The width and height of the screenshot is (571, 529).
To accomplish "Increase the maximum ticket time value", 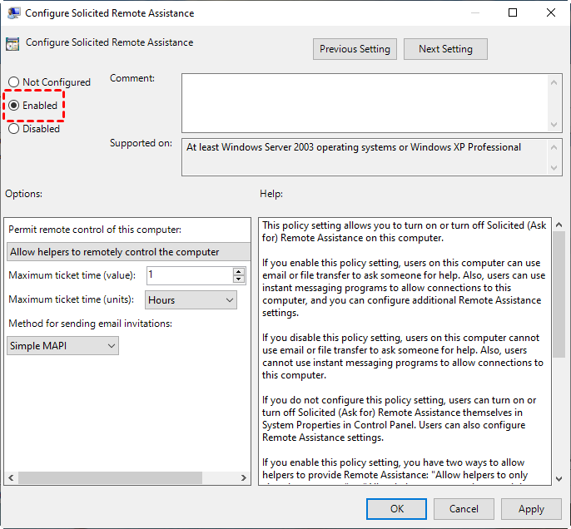I will [x=240, y=271].
